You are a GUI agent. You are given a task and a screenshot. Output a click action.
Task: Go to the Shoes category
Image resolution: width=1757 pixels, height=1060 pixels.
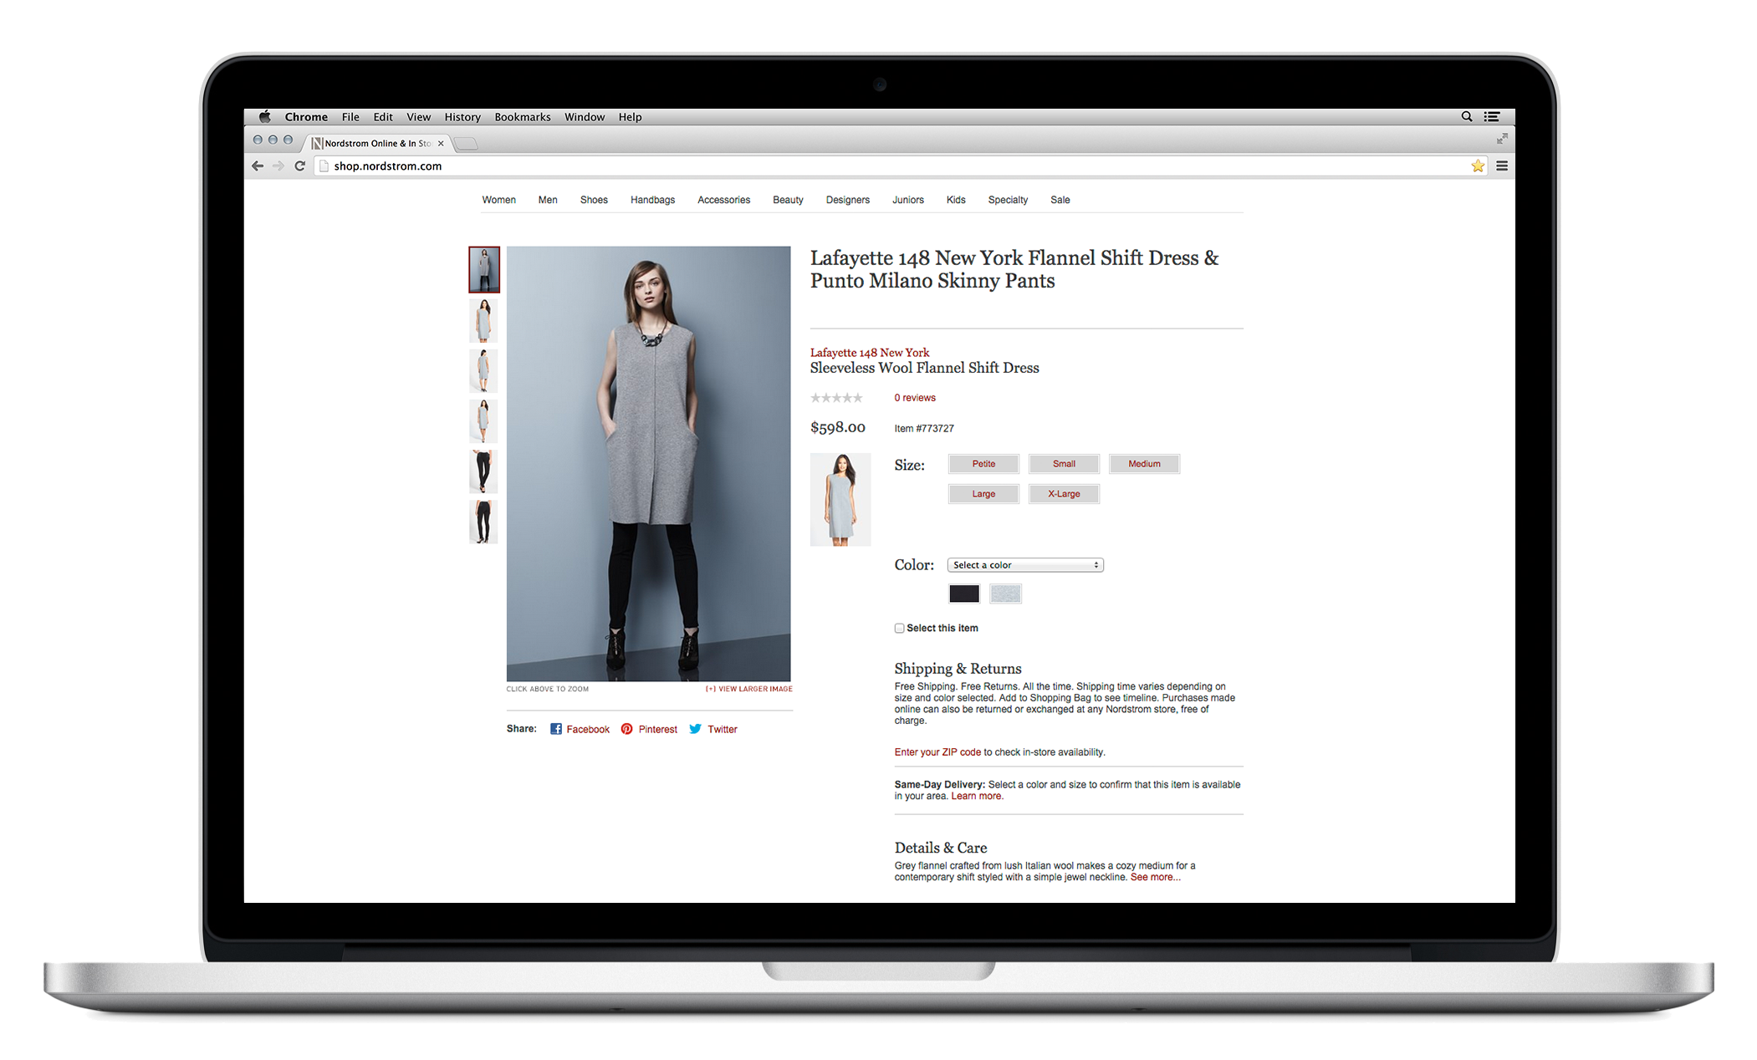click(x=594, y=200)
